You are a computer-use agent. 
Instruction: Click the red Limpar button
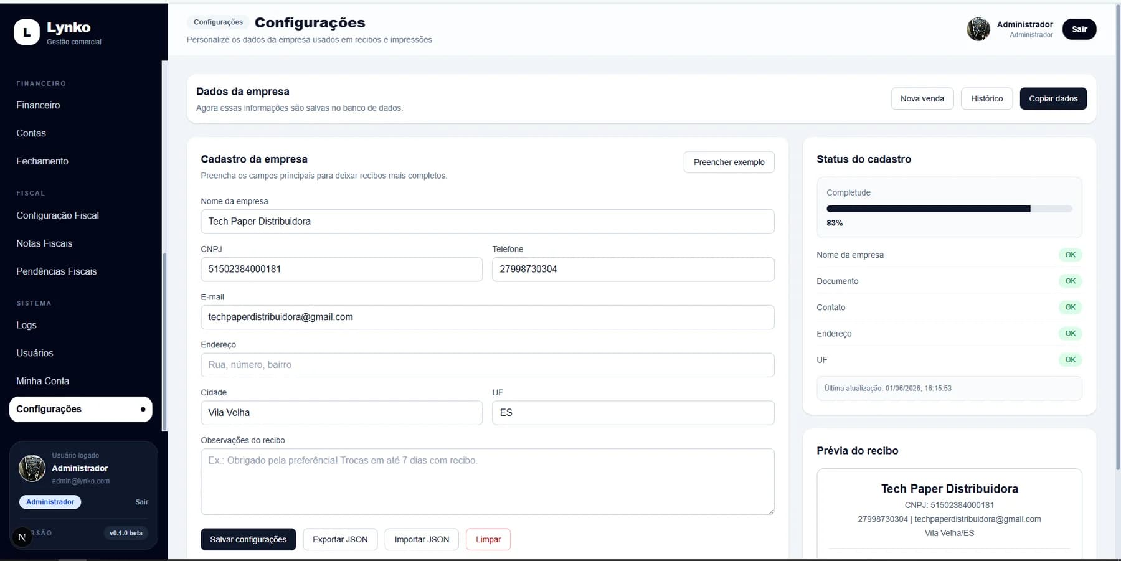(x=488, y=539)
